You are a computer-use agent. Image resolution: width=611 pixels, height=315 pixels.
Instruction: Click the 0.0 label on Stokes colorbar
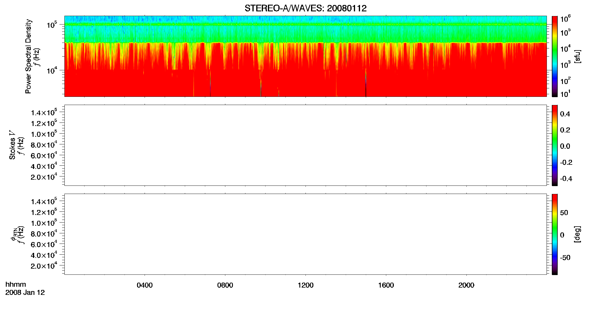pos(565,146)
